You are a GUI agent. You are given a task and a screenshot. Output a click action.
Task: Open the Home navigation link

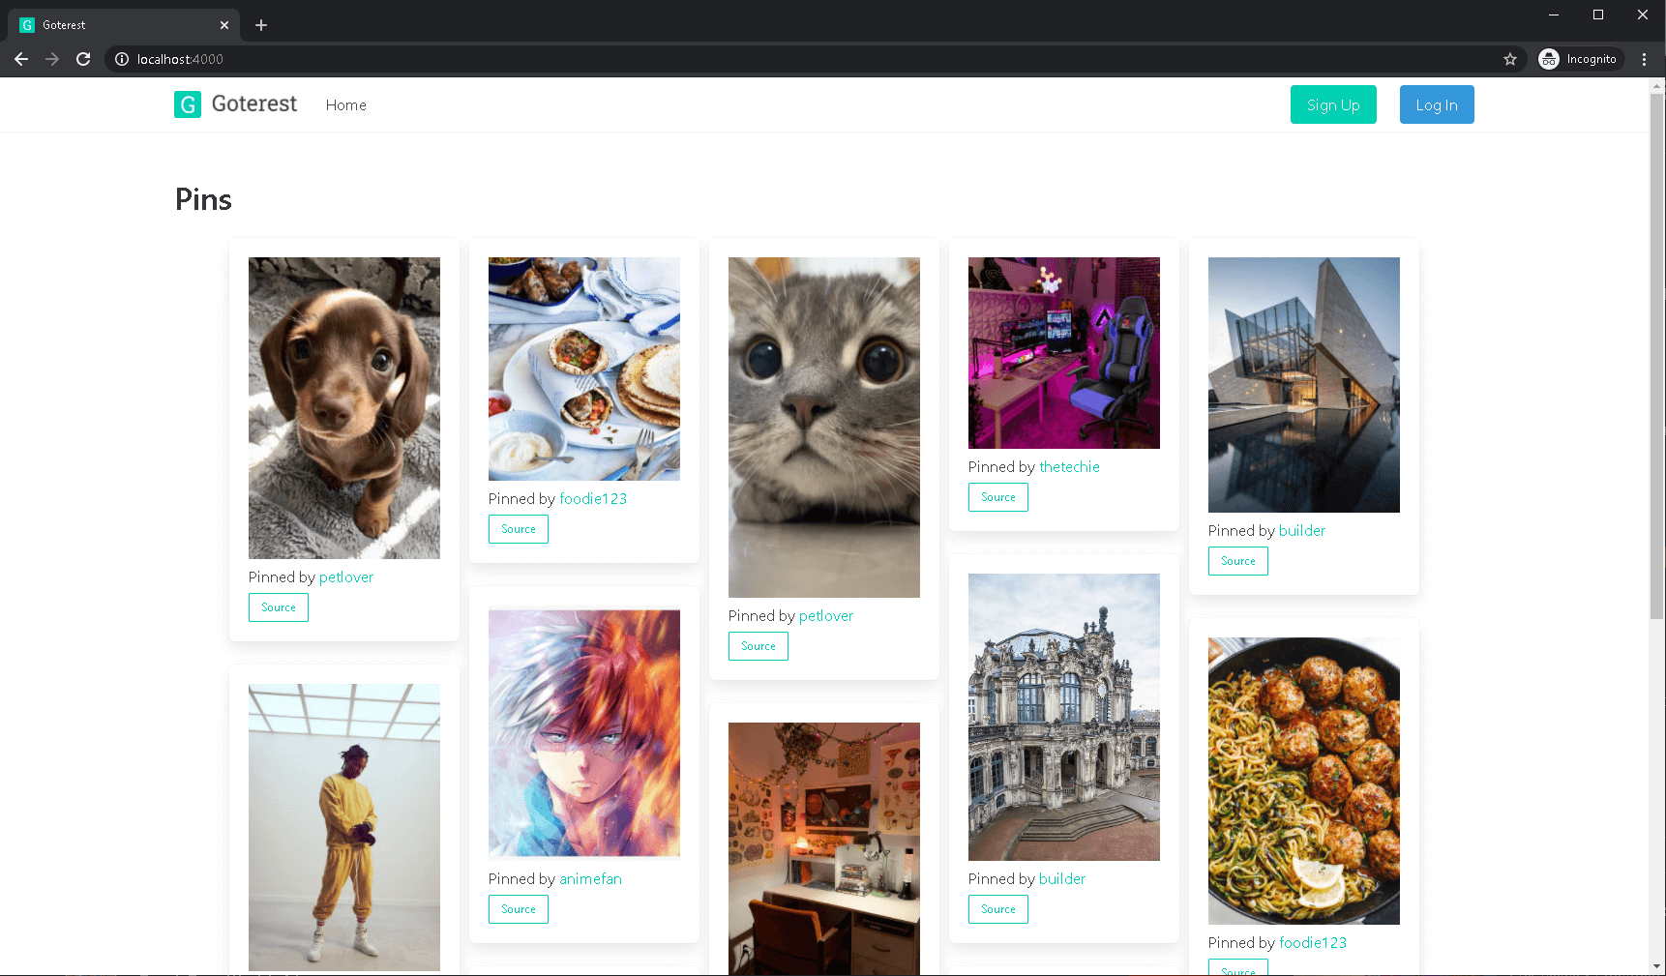(345, 104)
